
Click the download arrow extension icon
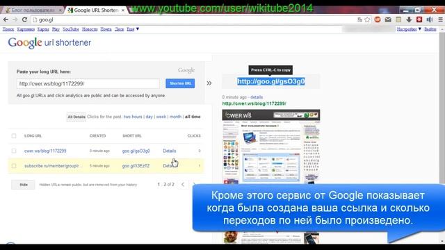[x=409, y=19]
